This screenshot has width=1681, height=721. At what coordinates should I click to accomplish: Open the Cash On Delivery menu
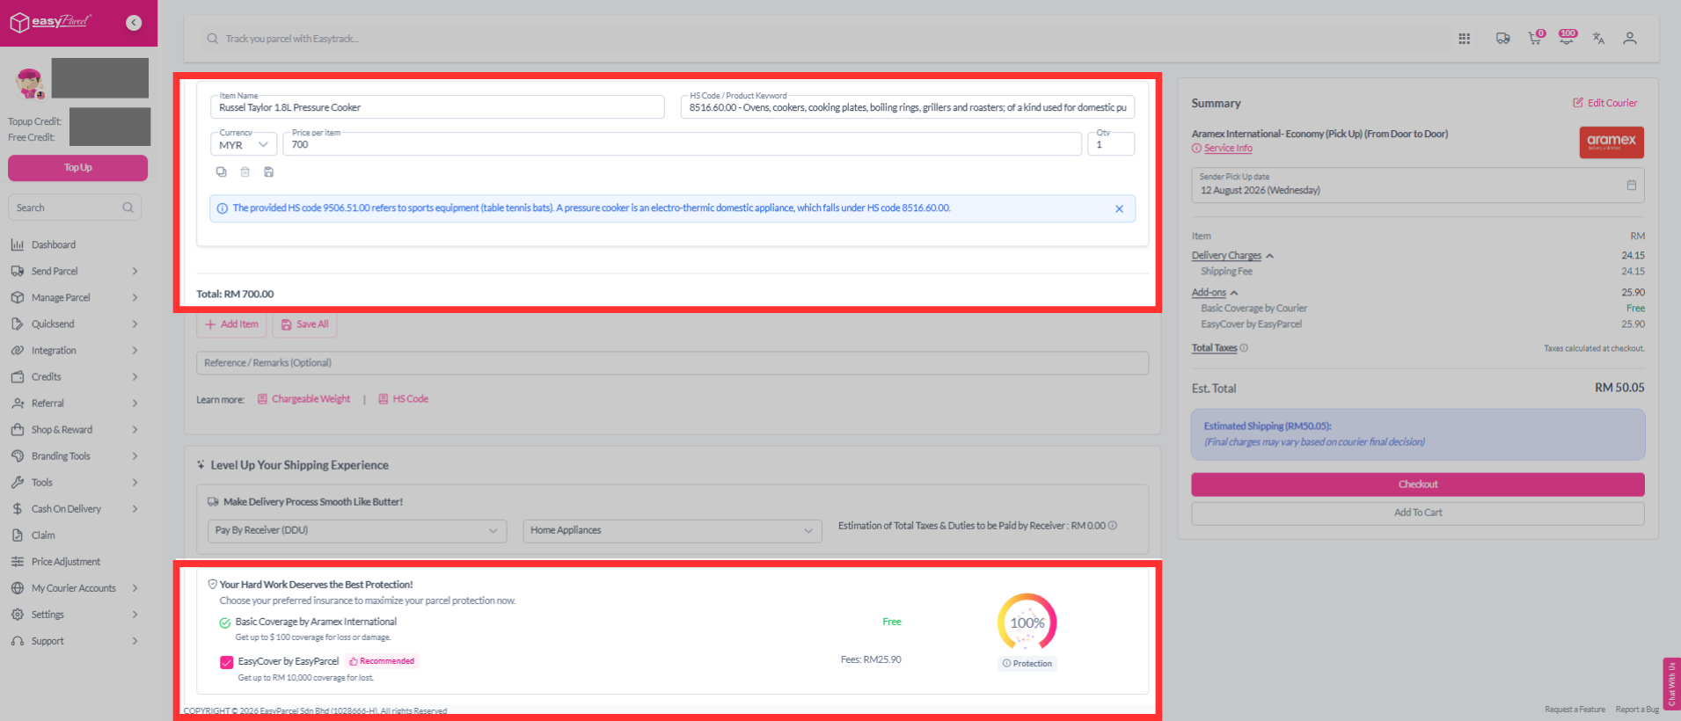tap(75, 509)
